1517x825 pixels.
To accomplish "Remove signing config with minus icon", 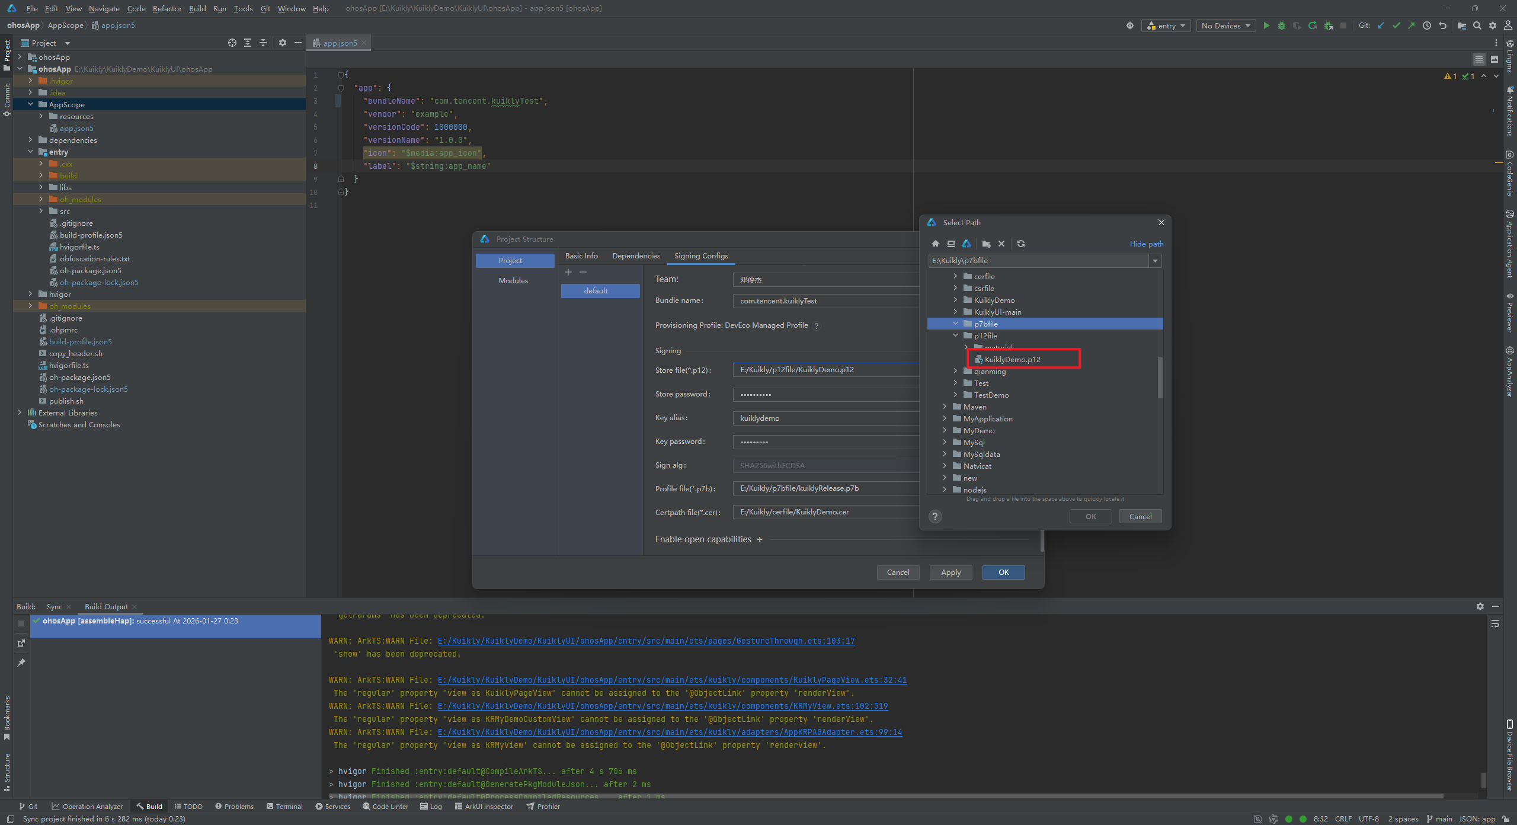I will (583, 272).
